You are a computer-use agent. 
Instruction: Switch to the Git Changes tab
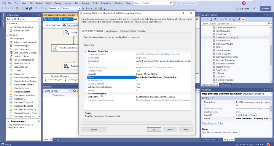[225, 85]
